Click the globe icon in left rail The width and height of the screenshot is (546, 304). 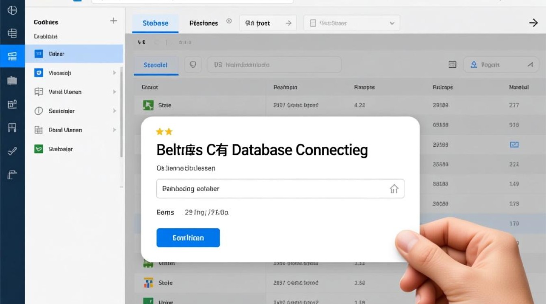(x=12, y=10)
